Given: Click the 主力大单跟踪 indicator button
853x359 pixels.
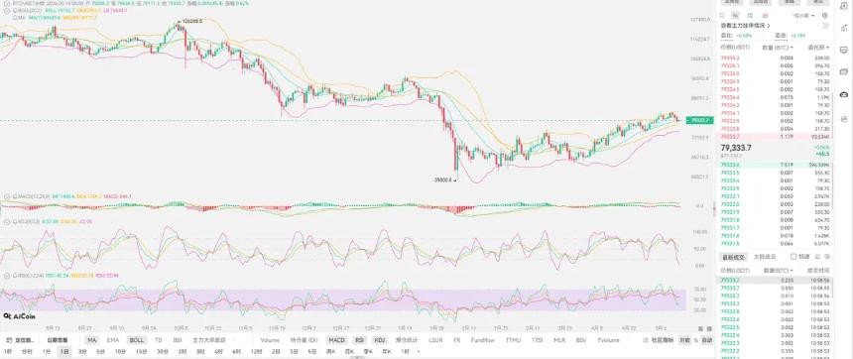Looking at the screenshot, I should pos(209,340).
